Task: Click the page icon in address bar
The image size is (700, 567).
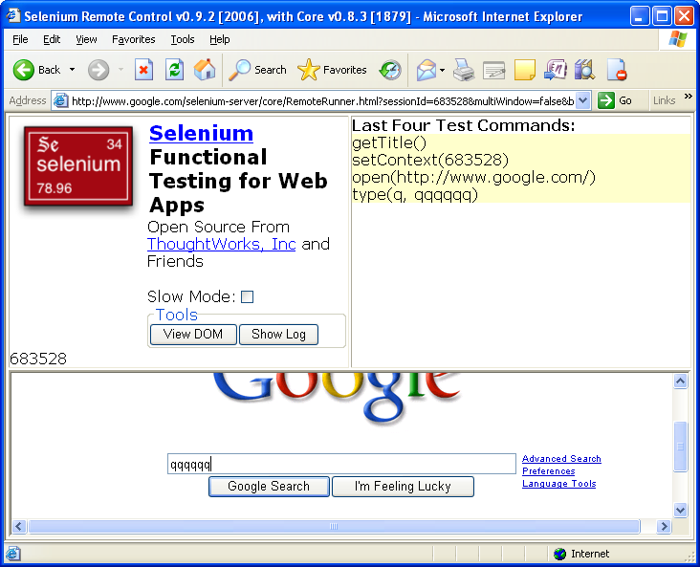Action: (x=60, y=101)
